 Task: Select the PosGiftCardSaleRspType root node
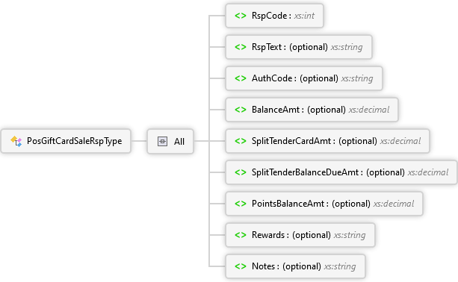(66, 141)
